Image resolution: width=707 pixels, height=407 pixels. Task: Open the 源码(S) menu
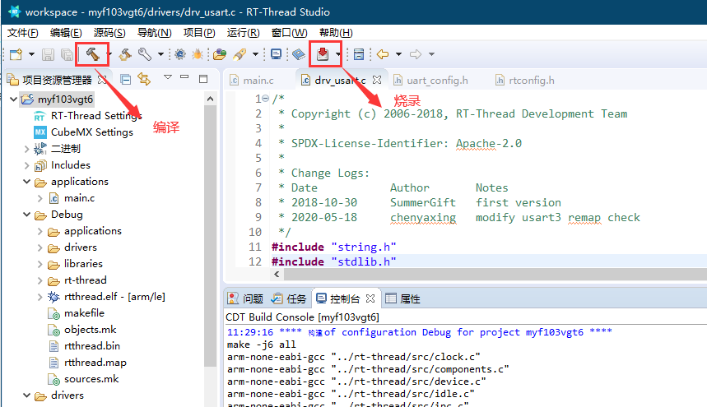coord(109,33)
